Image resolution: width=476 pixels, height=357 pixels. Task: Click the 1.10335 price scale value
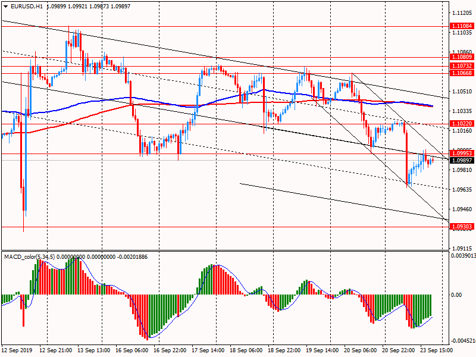click(x=462, y=111)
